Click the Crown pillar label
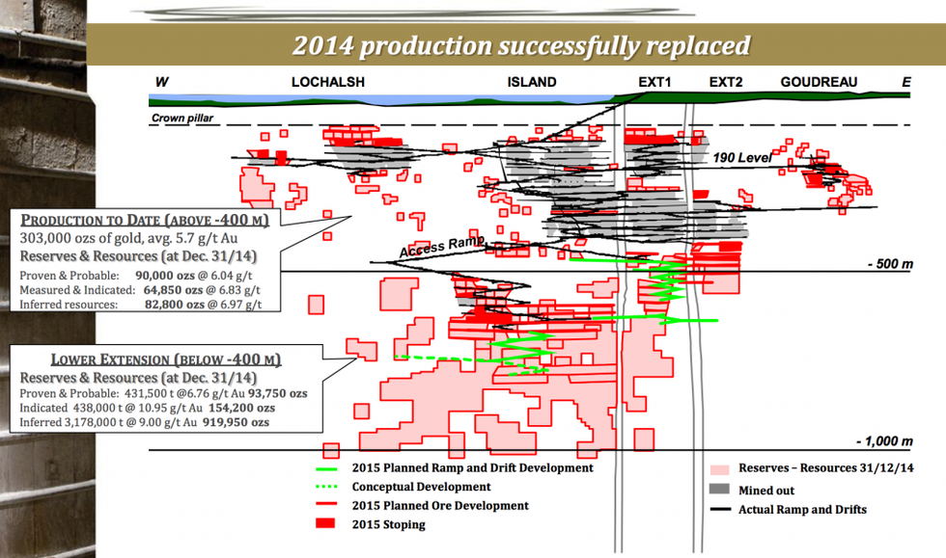 [x=182, y=120]
